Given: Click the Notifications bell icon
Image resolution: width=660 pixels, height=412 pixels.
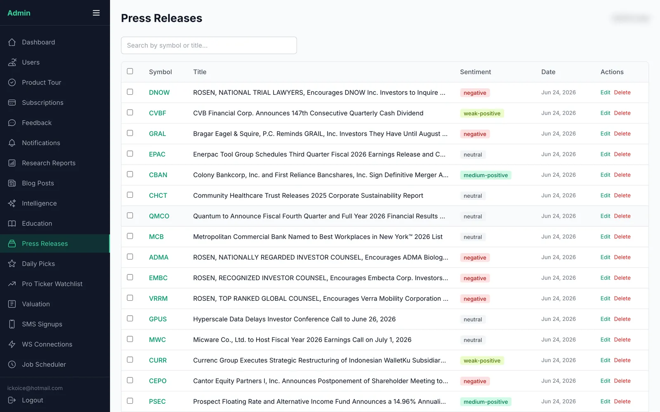Looking at the screenshot, I should pyautogui.click(x=12, y=143).
